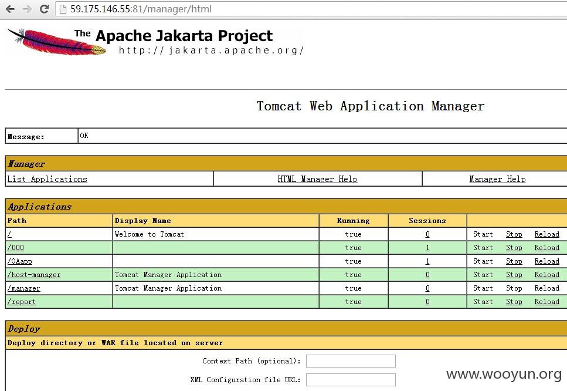This screenshot has width=567, height=391.
Task: Click Welcome to Tomcat display name
Action: (150, 234)
